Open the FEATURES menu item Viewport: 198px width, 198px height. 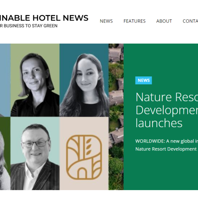point(134,21)
